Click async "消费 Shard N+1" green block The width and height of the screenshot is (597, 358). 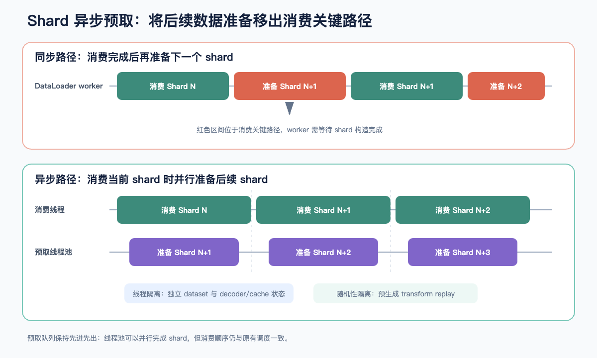tap(323, 210)
